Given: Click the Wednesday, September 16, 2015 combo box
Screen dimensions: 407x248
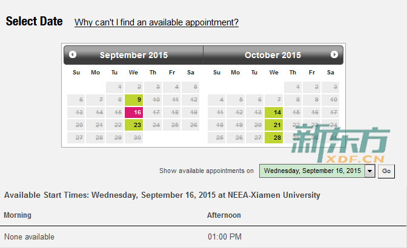Looking at the screenshot, I should pos(317,171).
